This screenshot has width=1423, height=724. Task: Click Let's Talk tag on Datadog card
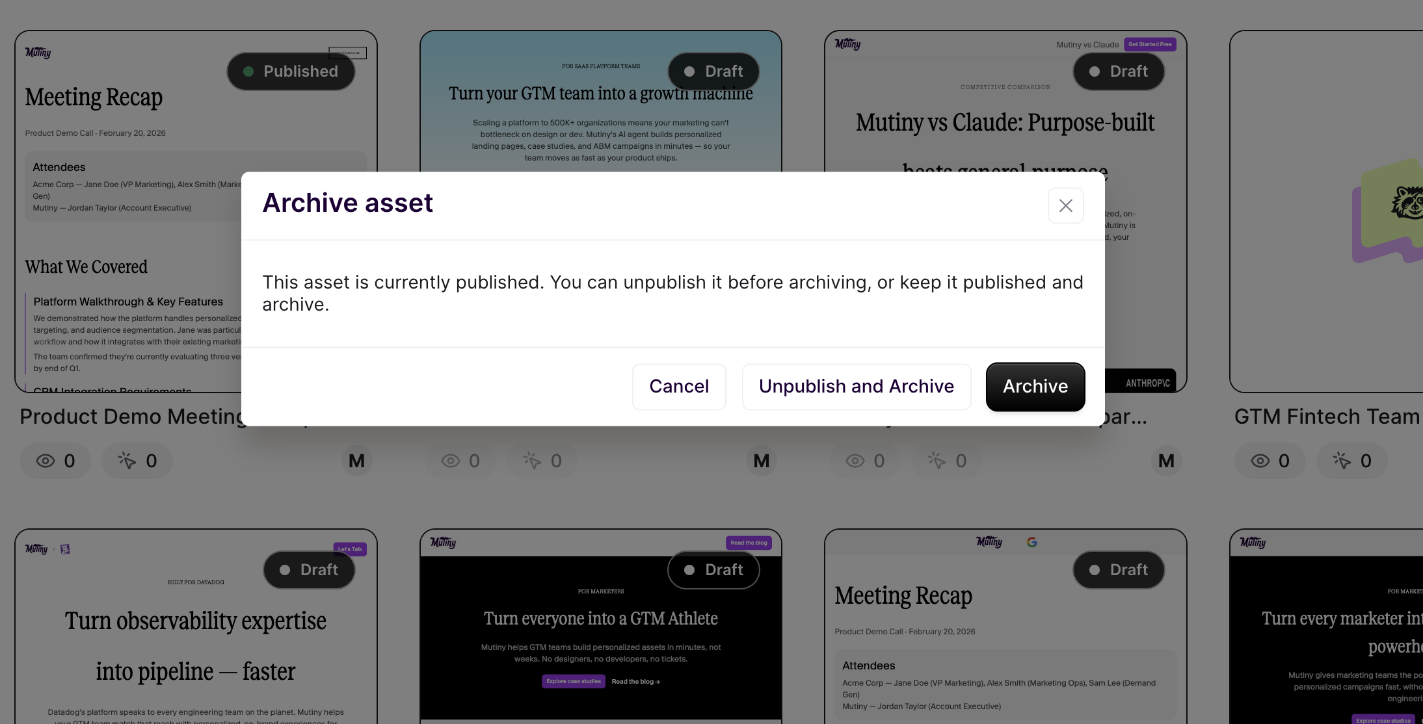[x=350, y=549]
